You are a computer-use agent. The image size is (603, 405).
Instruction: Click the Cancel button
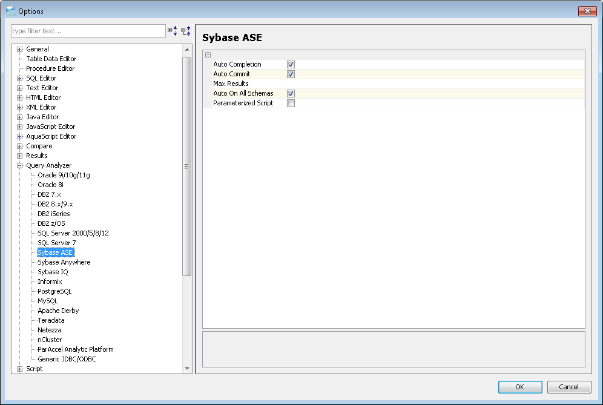(568, 387)
